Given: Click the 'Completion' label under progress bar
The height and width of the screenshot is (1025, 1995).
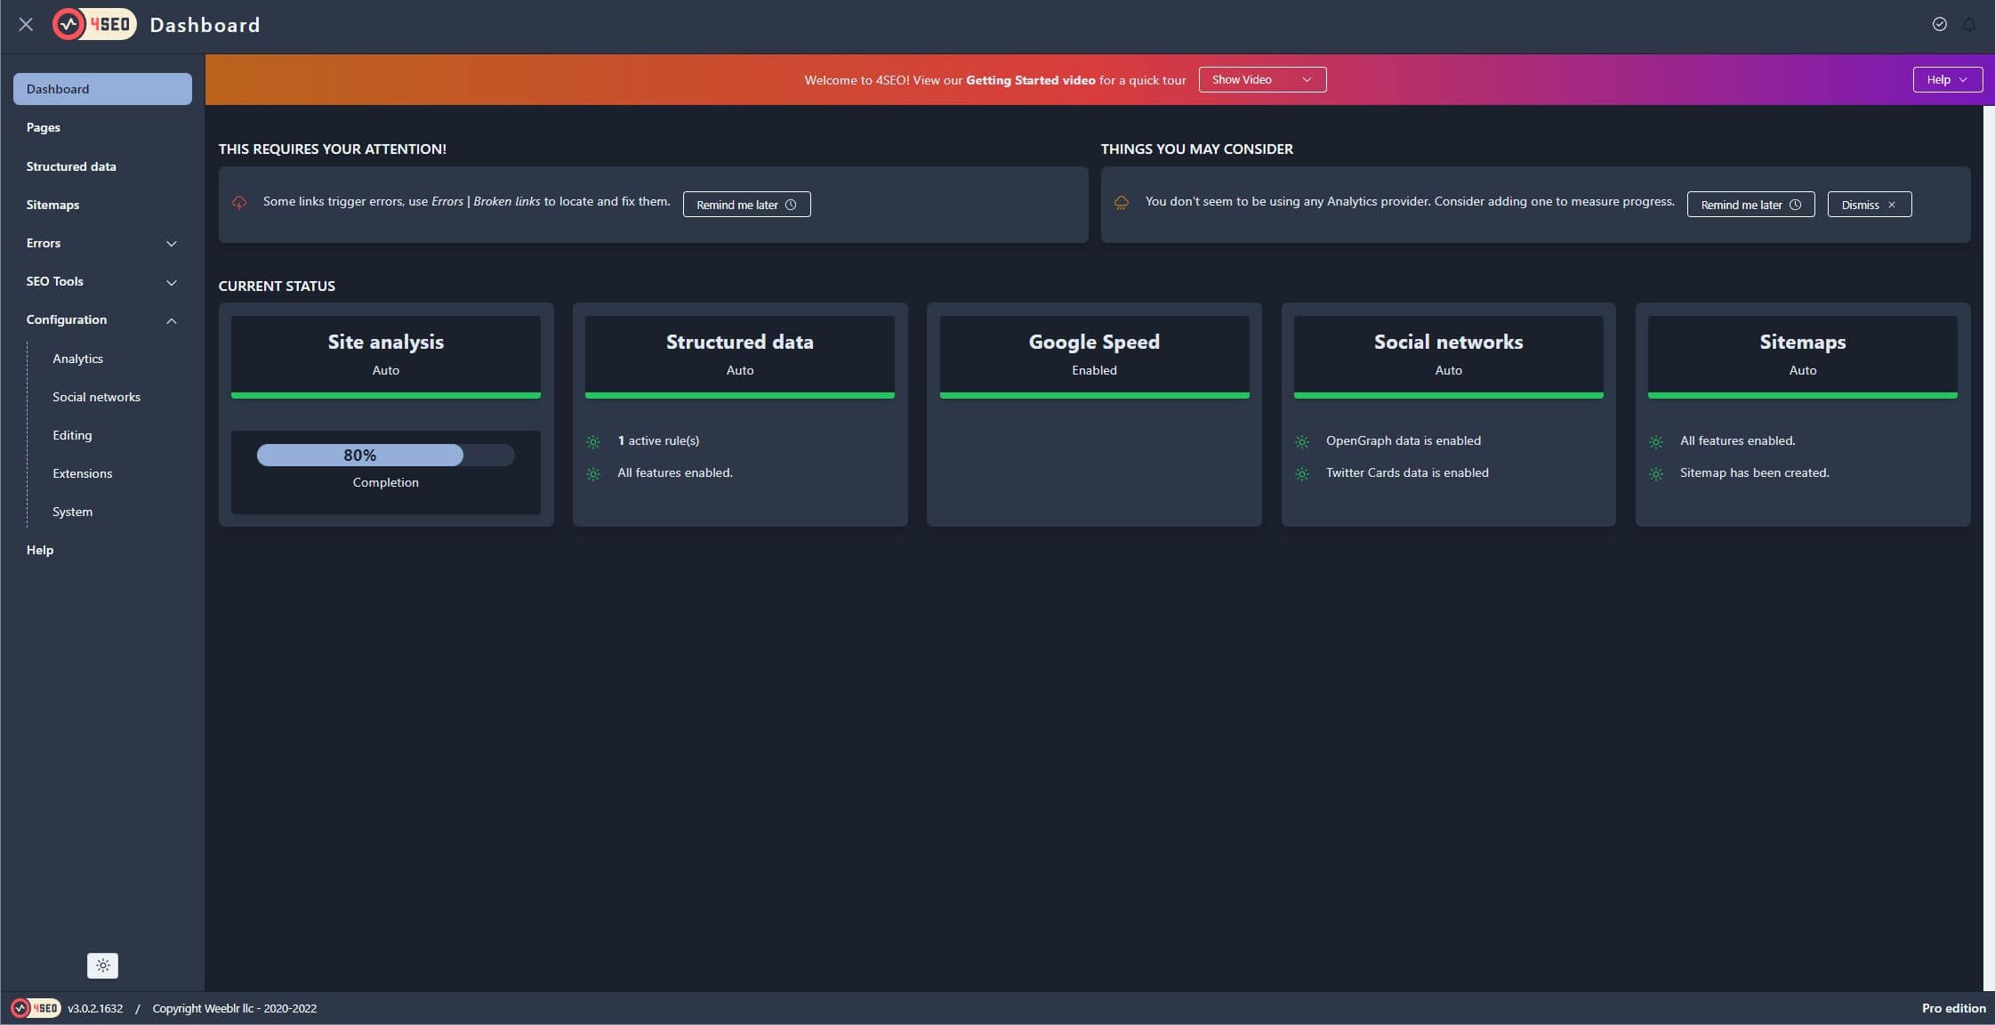Looking at the screenshot, I should (385, 482).
